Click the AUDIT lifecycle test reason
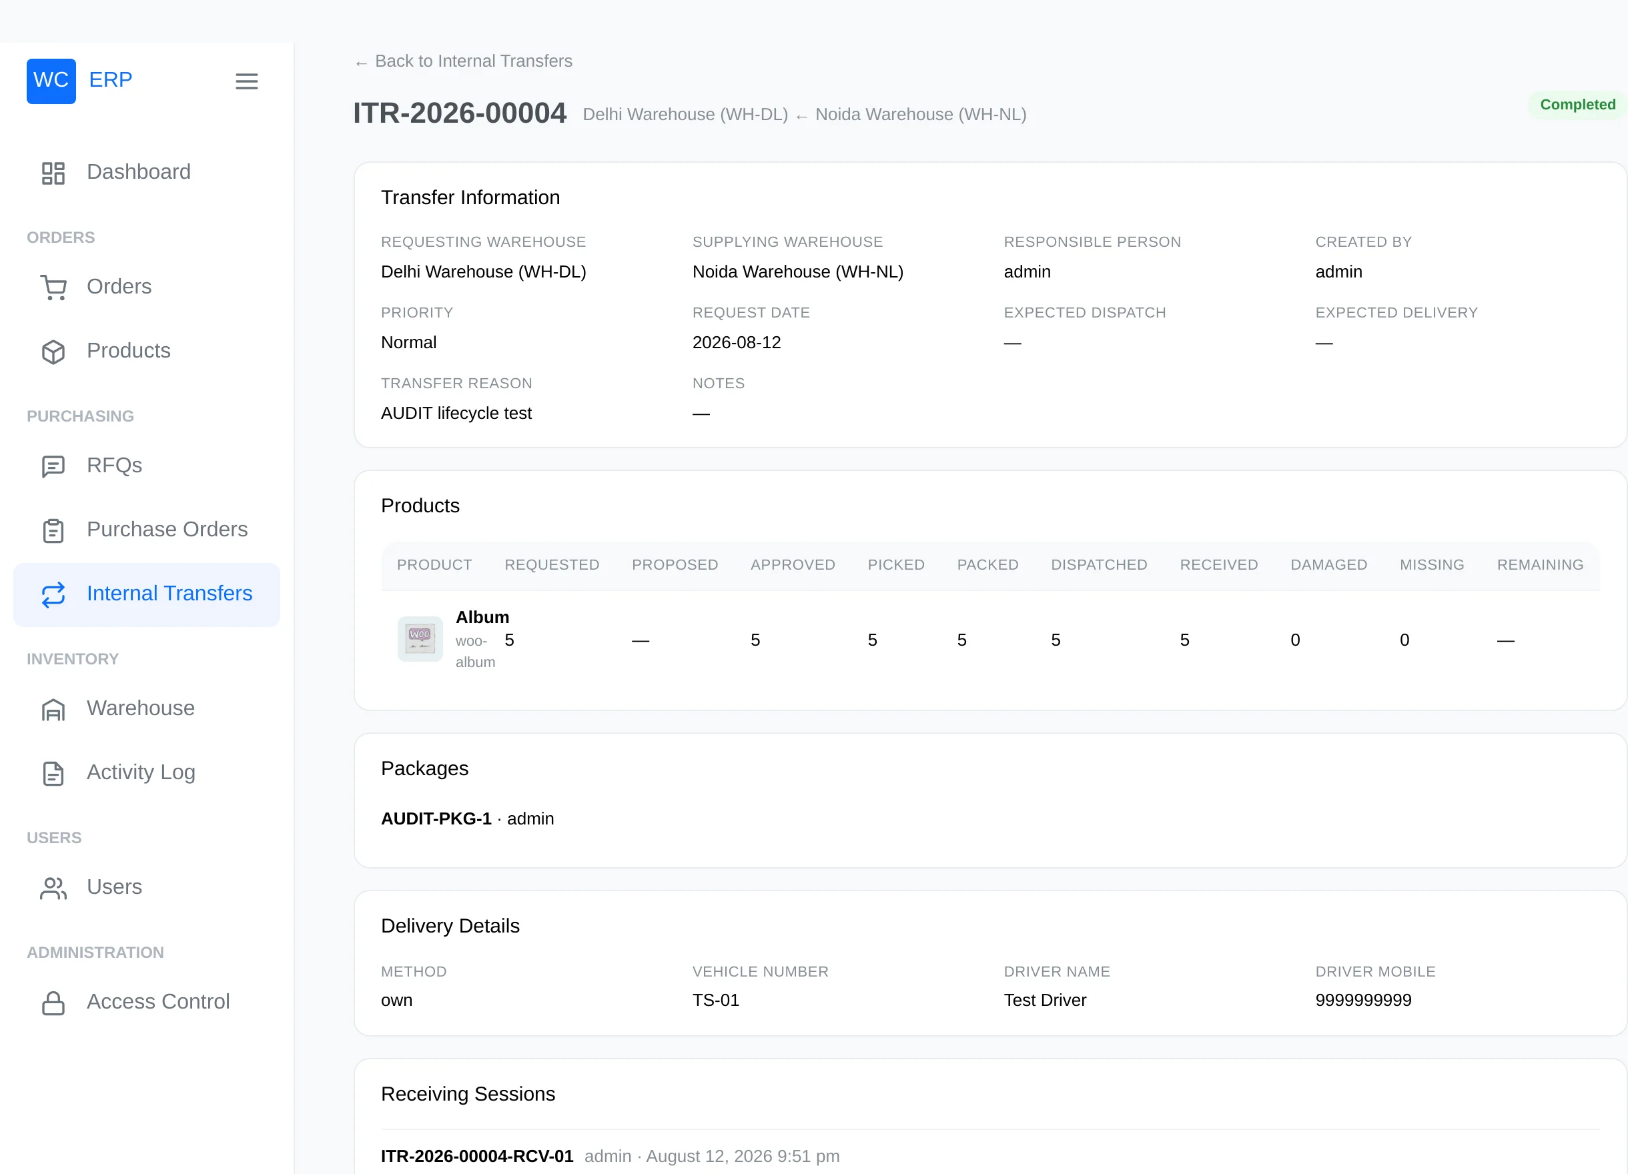The image size is (1628, 1174). point(456,414)
